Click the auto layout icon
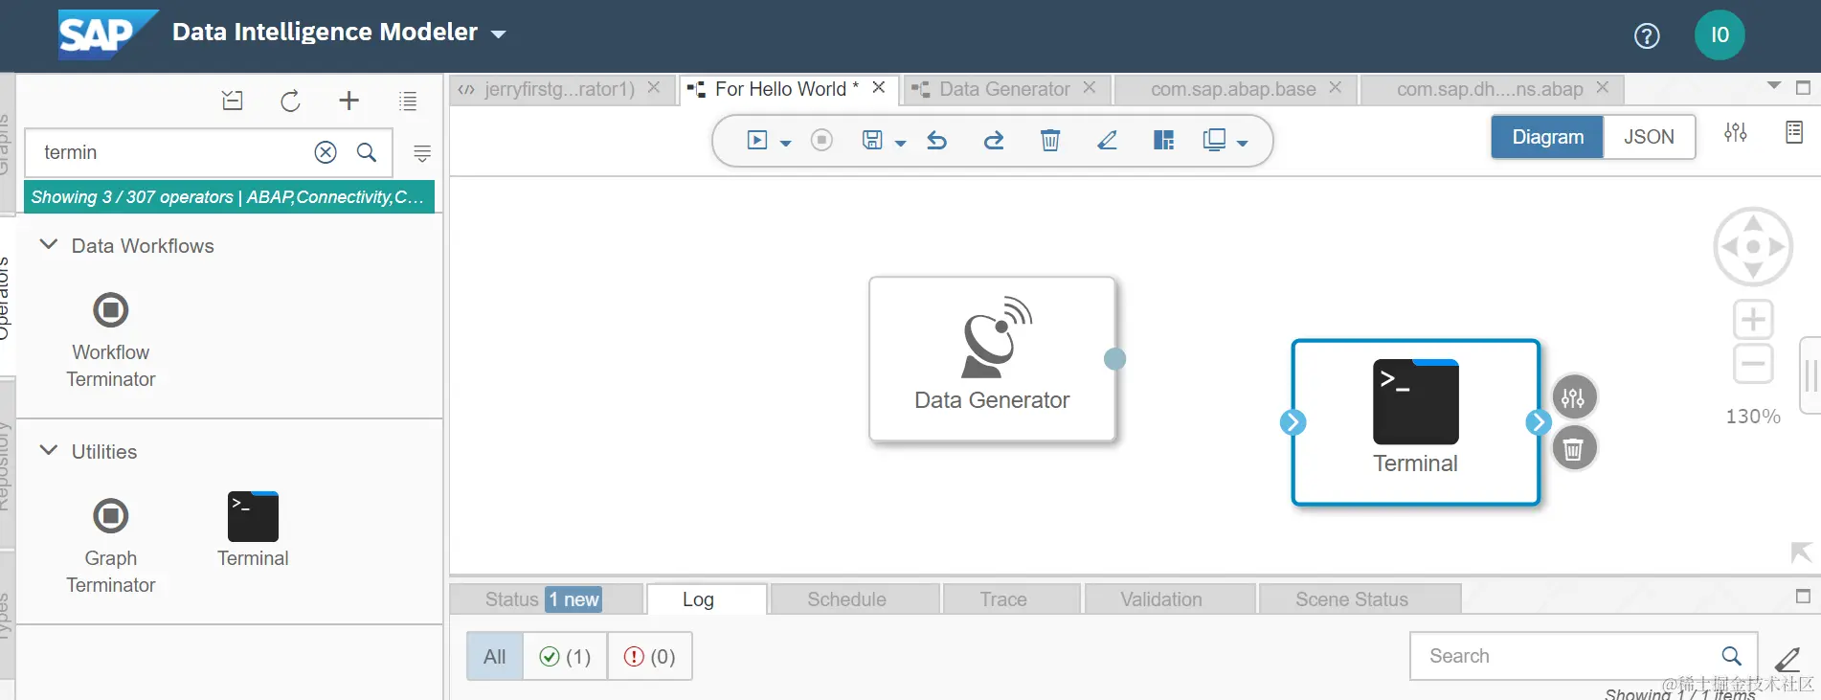This screenshot has width=1821, height=700. click(x=1163, y=141)
